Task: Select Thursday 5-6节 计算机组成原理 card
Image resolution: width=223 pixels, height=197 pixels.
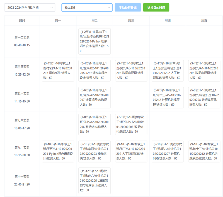Action: tap(168, 98)
